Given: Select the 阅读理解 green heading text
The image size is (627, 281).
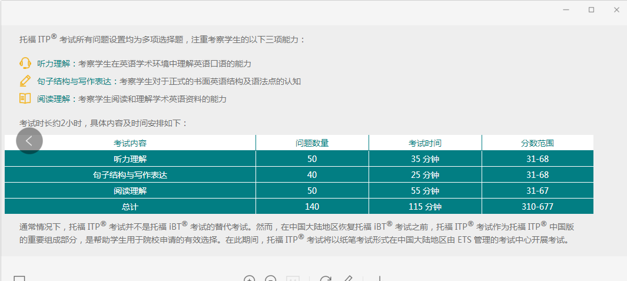Looking at the screenshot, I should coord(55,99).
